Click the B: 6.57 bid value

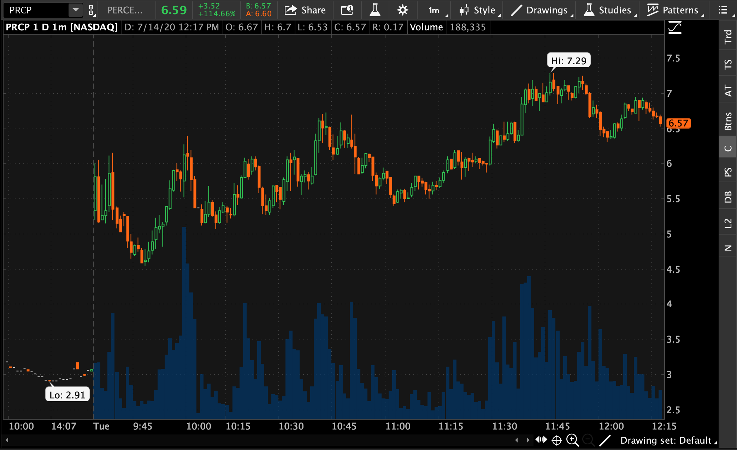point(258,6)
